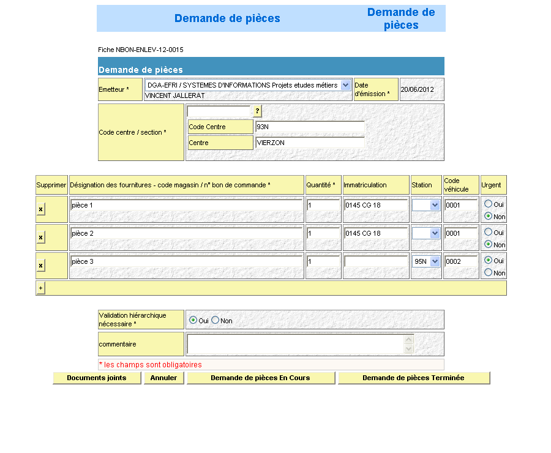The height and width of the screenshot is (453, 551).
Task: Click code véhicule field of pièce 1
Action: click(461, 205)
